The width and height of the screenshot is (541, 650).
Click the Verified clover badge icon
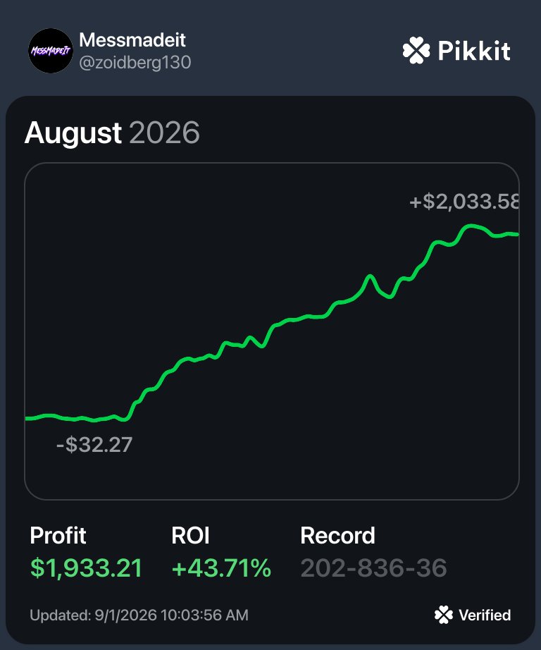(x=444, y=615)
